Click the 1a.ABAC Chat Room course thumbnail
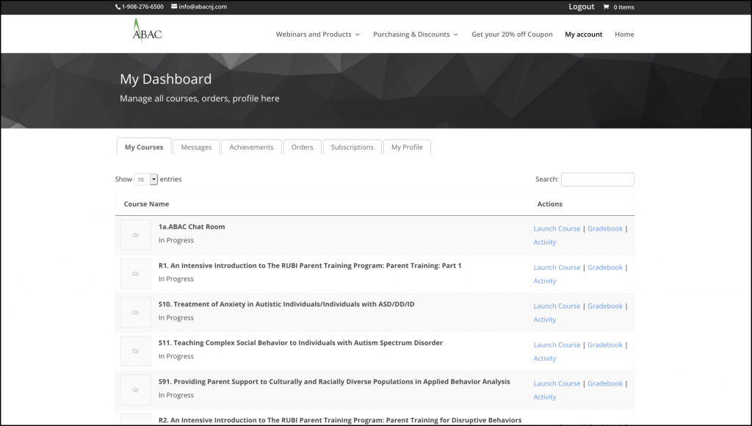 coord(135,235)
